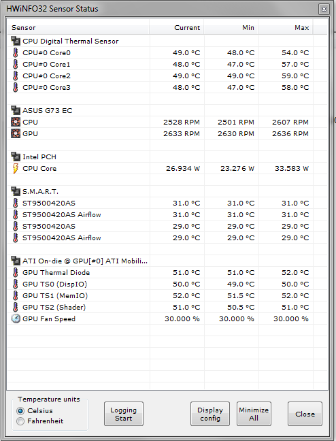Screen dimensions: 336x441
Task: Click the GPU fan RPM icon
Action: pos(16,133)
